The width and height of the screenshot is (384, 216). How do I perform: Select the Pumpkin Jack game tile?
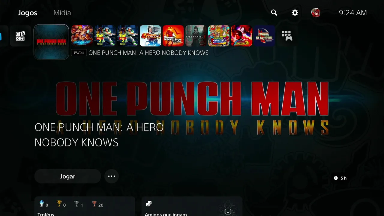click(173, 36)
